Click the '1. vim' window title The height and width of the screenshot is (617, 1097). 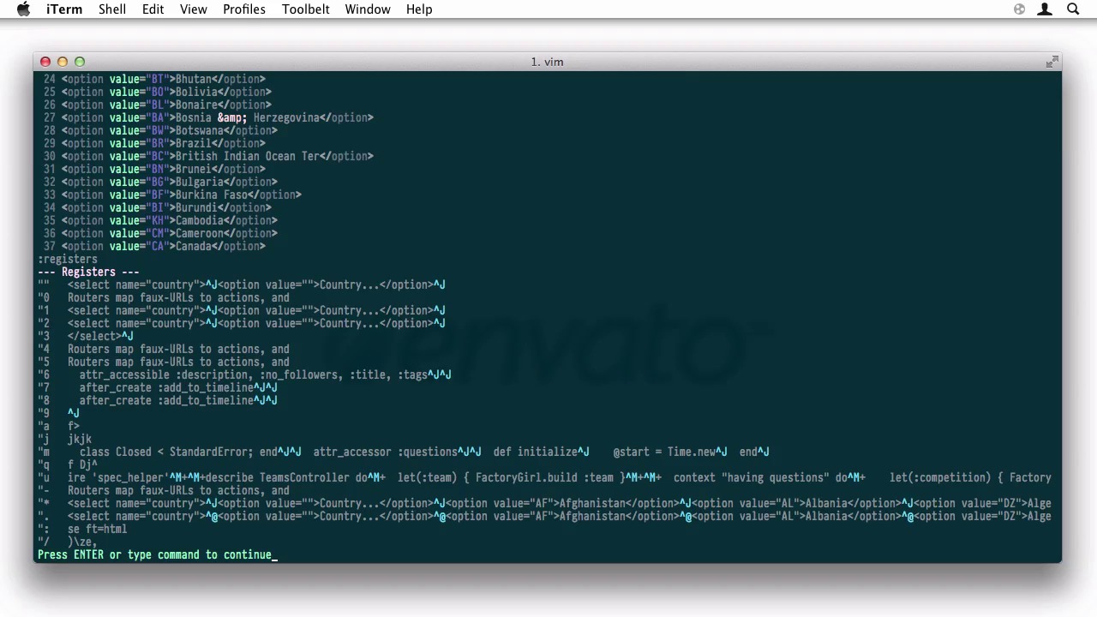click(x=547, y=62)
